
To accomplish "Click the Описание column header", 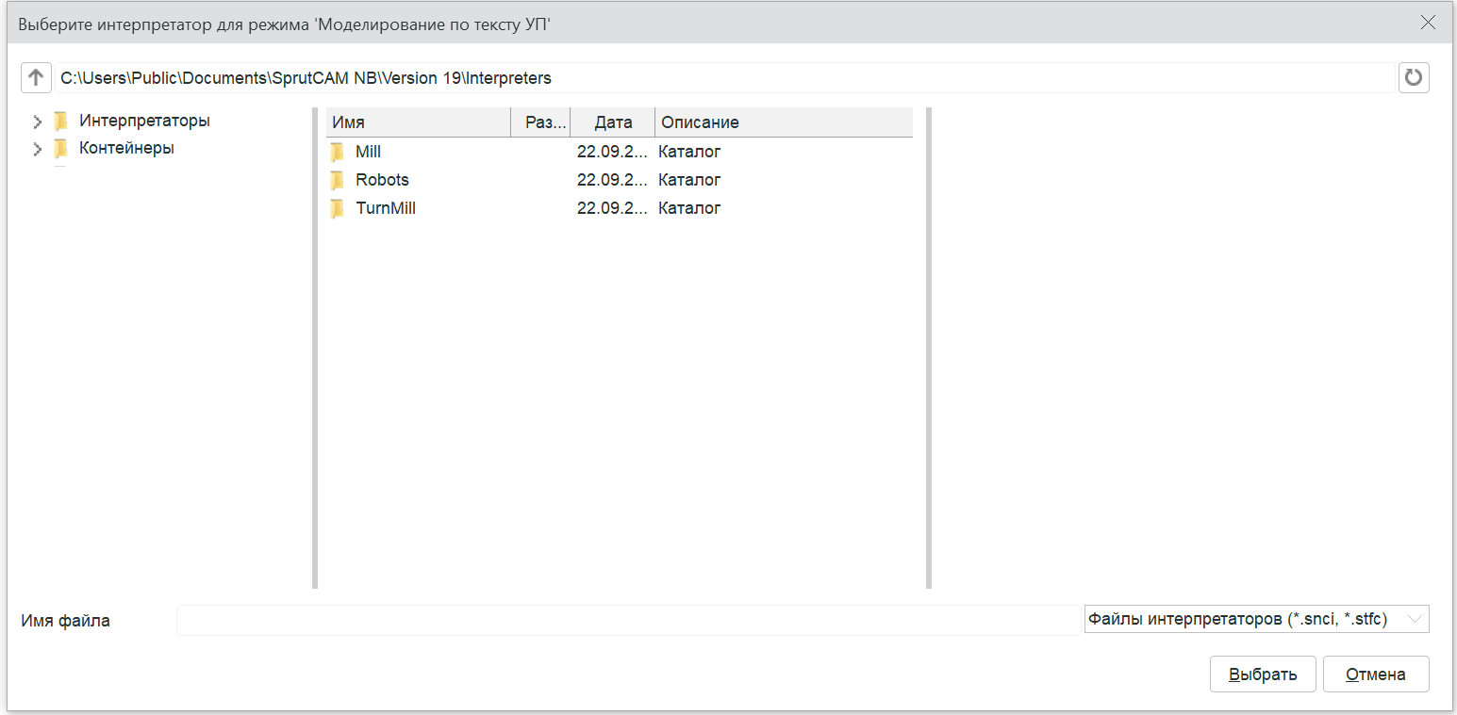I will [783, 122].
